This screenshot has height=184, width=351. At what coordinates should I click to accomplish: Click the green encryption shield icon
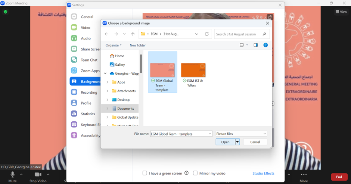coord(6,12)
